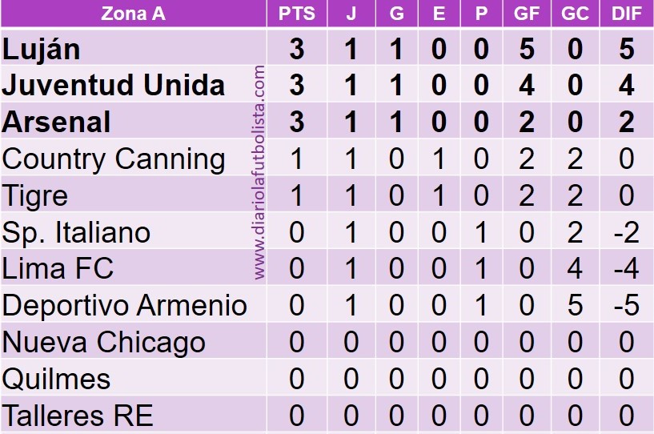Click Country Canning in the table
This screenshot has height=434, width=654.
coord(114,159)
